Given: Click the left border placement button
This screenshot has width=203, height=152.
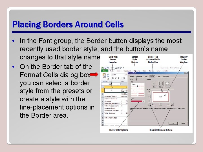Looking at the screenshot, I should pyautogui.click(x=153, y=104).
